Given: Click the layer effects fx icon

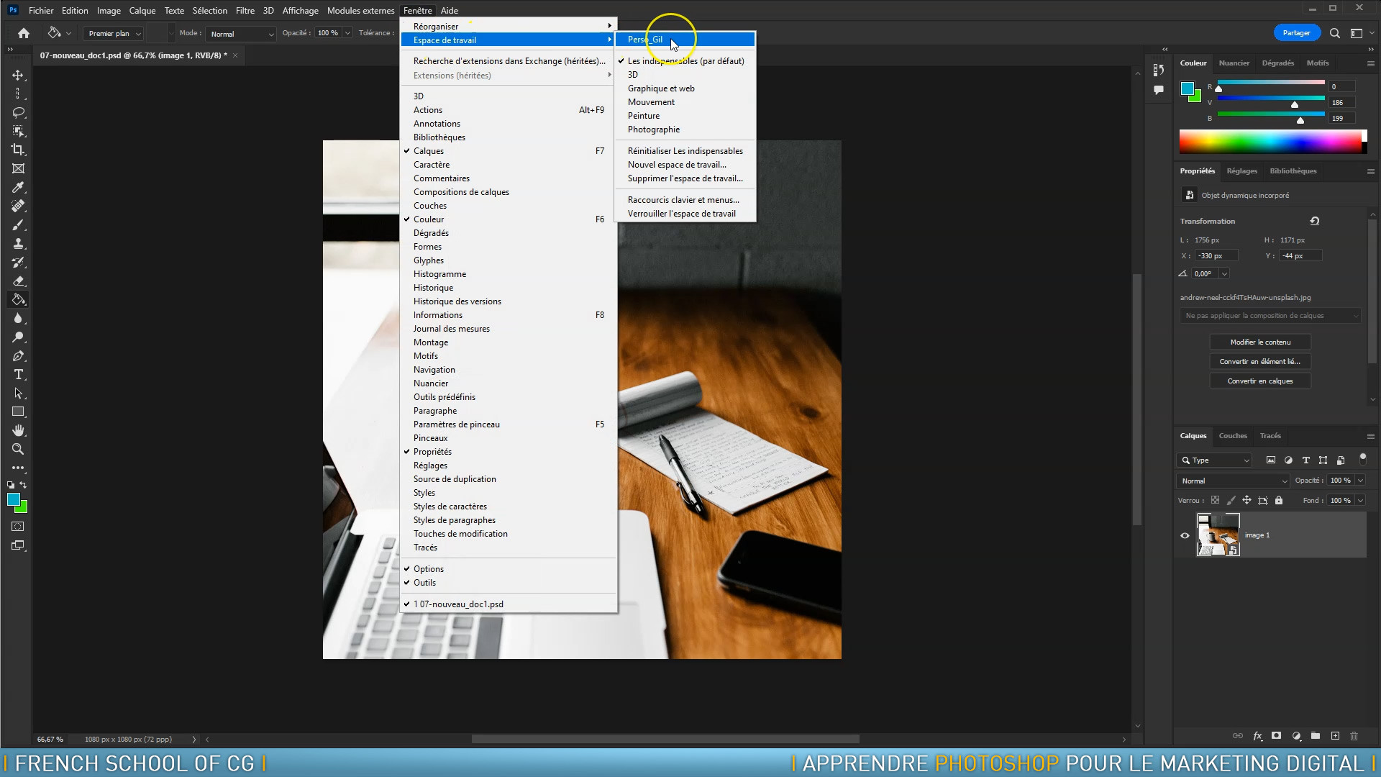Looking at the screenshot, I should point(1257,736).
